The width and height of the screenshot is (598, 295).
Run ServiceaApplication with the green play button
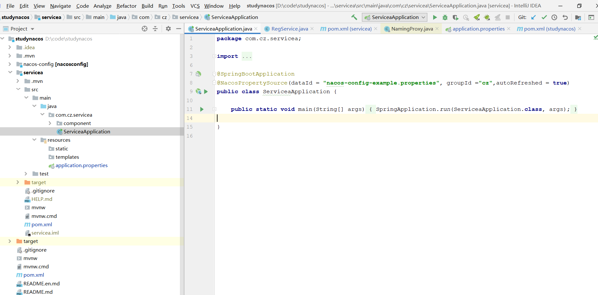[435, 17]
